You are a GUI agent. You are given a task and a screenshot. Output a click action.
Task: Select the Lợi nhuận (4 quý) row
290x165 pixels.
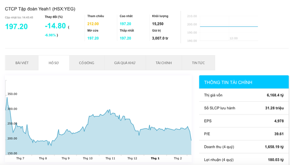click(244, 160)
